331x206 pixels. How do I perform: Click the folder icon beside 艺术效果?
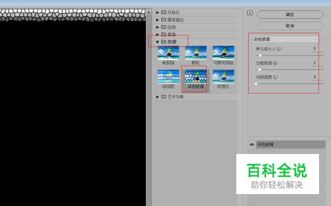pyautogui.click(x=164, y=97)
